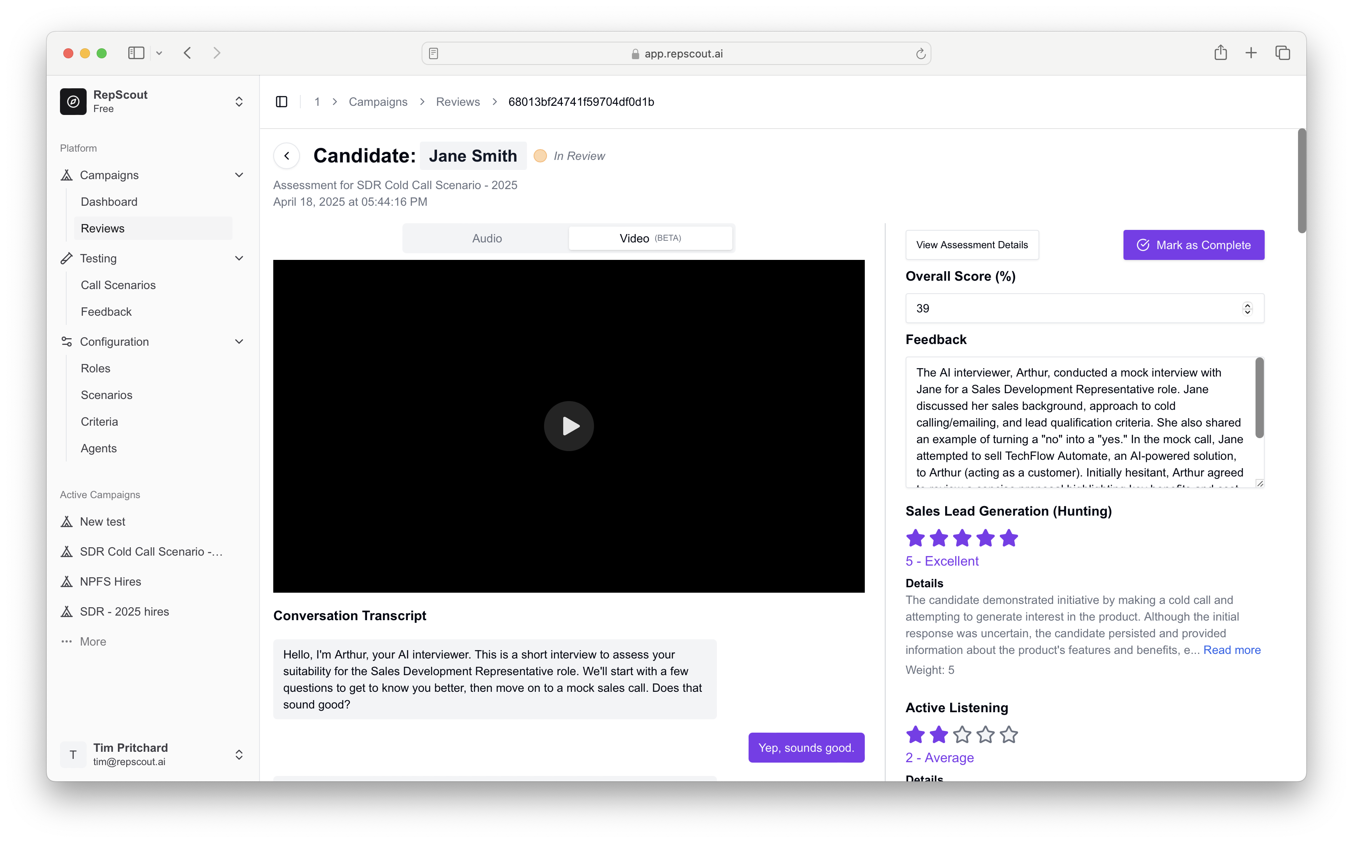The image size is (1353, 843).
Task: Toggle the sidebar panel icon near breadcrumbs
Action: click(x=282, y=102)
